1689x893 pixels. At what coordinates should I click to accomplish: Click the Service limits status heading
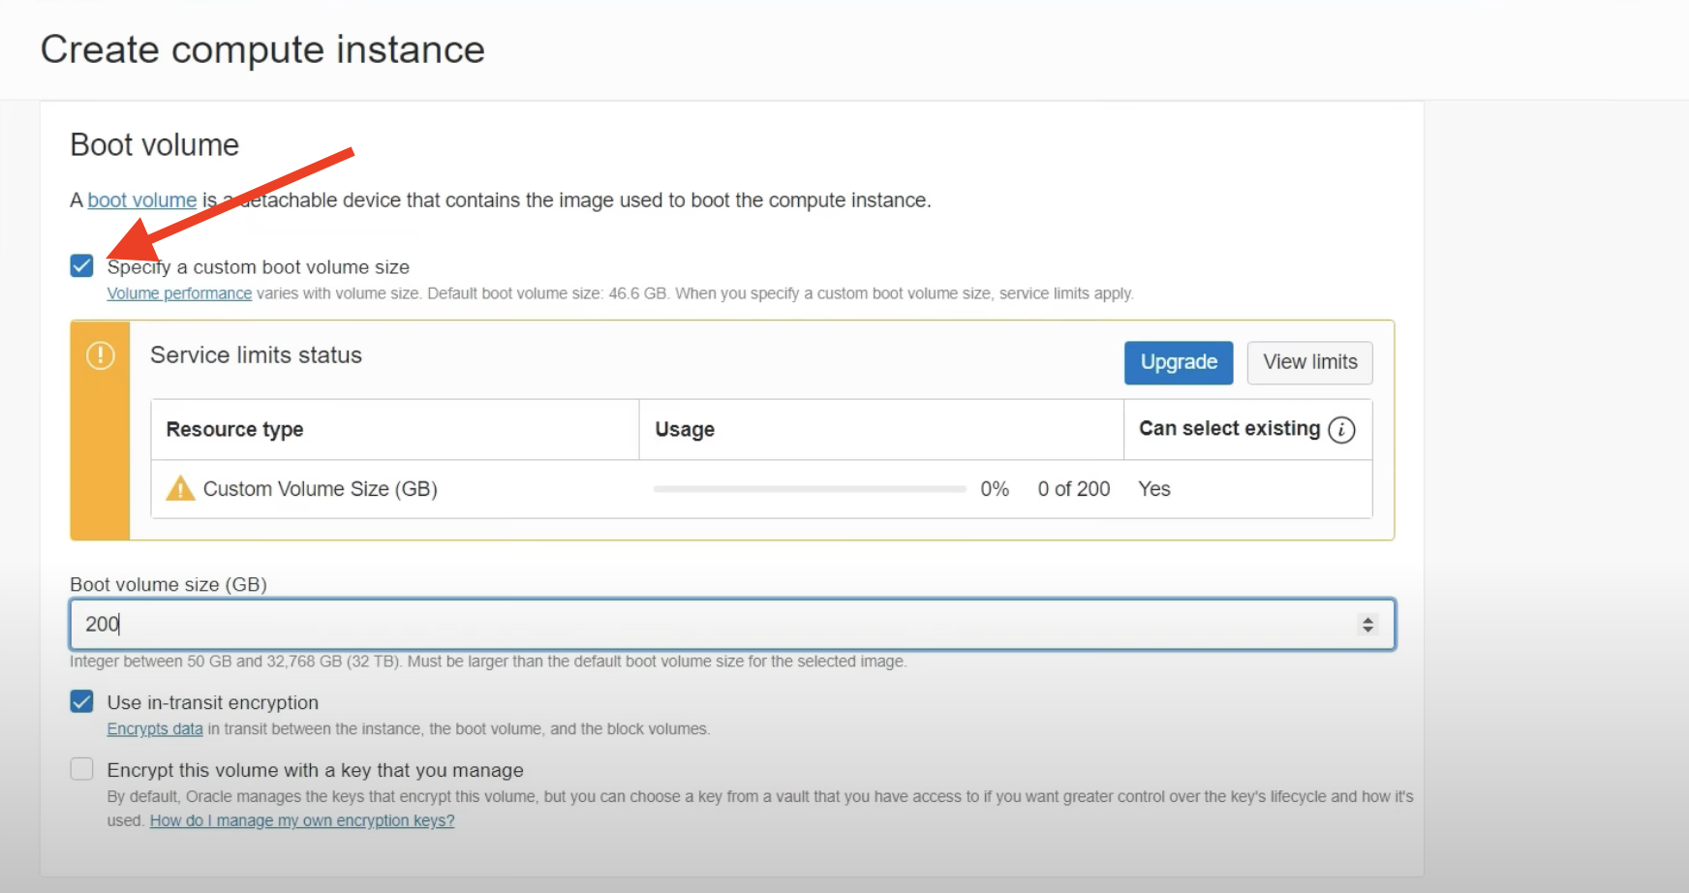tap(255, 354)
